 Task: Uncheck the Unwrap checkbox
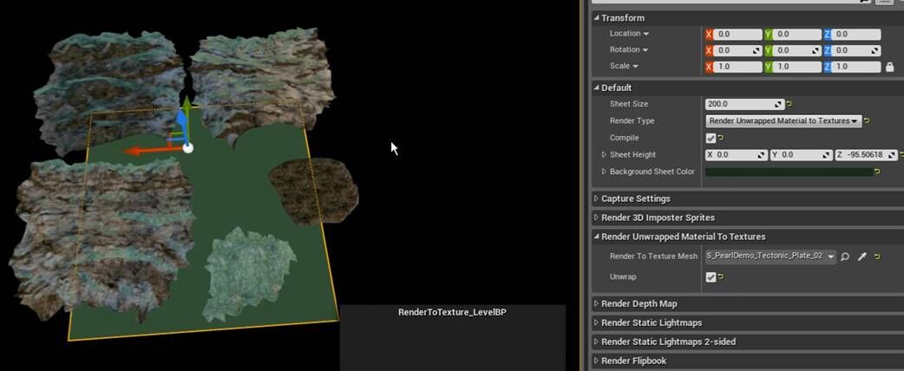711,277
